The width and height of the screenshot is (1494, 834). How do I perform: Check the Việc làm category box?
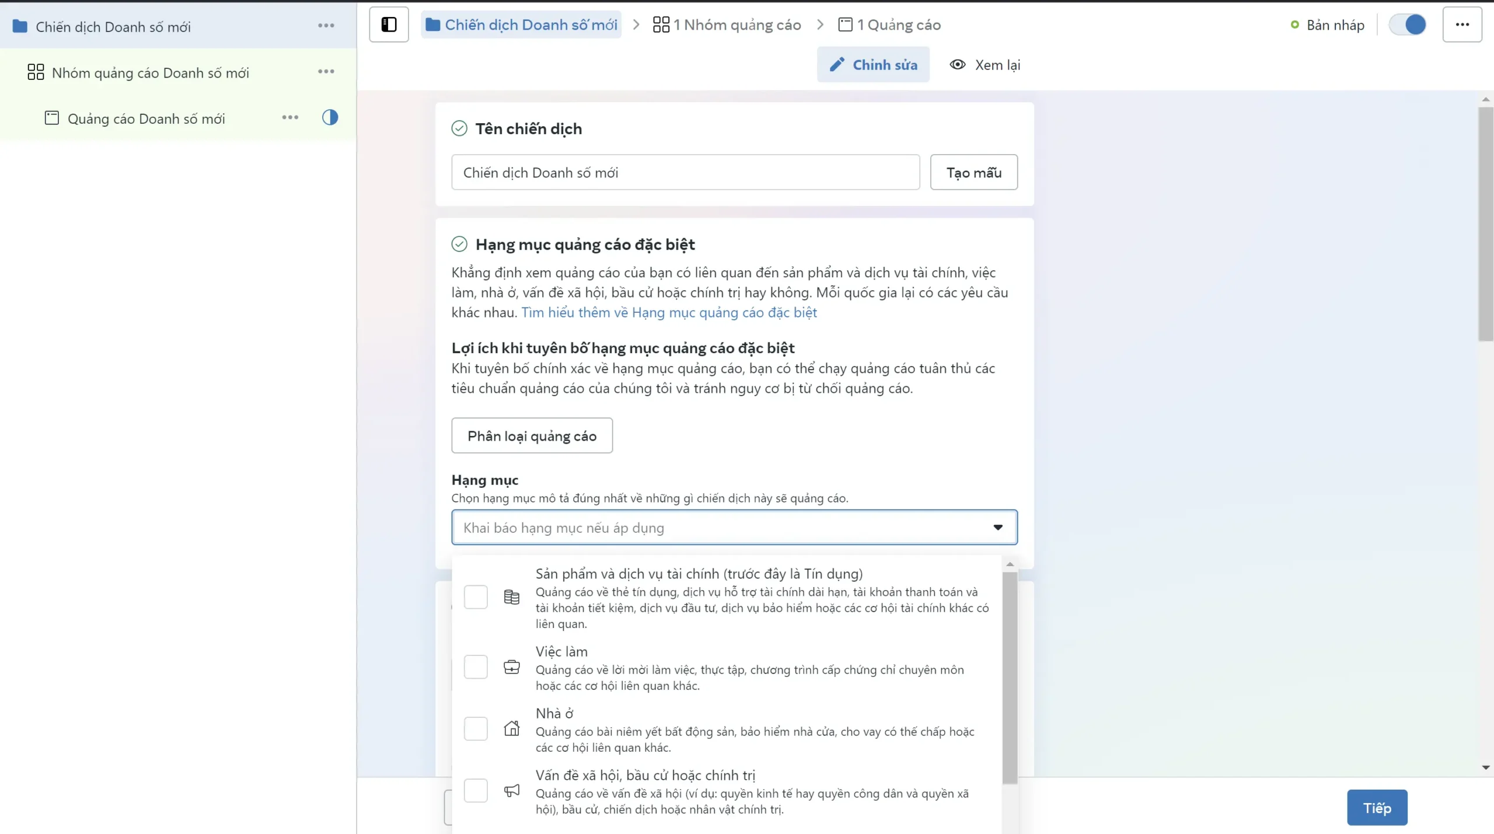[x=476, y=666]
